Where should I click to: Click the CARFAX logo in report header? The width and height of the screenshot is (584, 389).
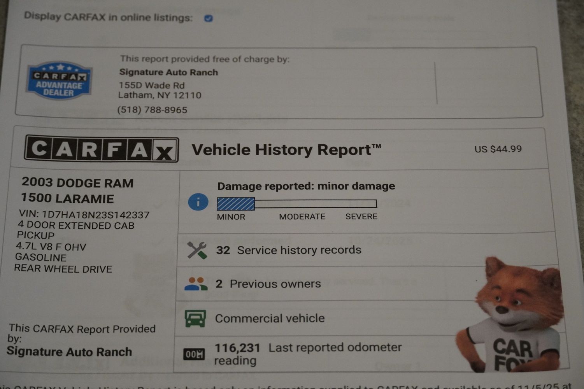click(102, 149)
